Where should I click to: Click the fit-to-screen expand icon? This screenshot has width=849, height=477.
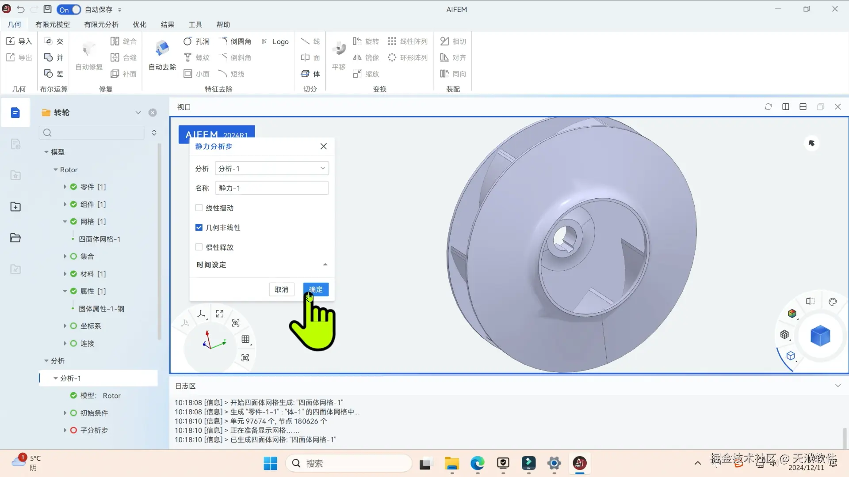point(220,314)
